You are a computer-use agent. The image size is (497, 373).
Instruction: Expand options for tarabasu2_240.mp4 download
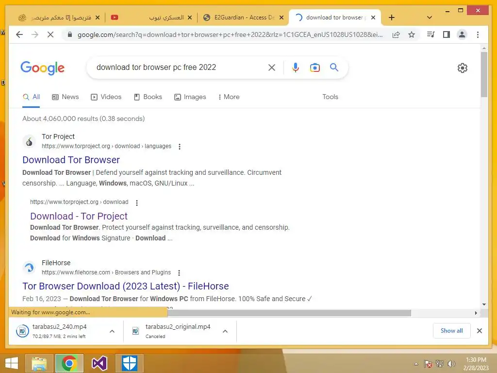pos(112,331)
